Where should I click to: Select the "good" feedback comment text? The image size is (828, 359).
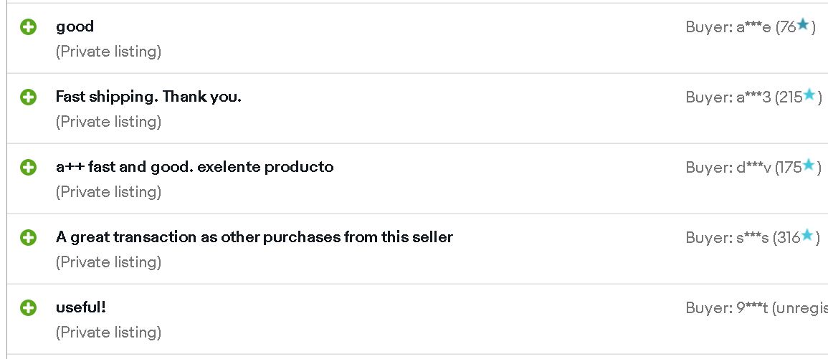75,27
